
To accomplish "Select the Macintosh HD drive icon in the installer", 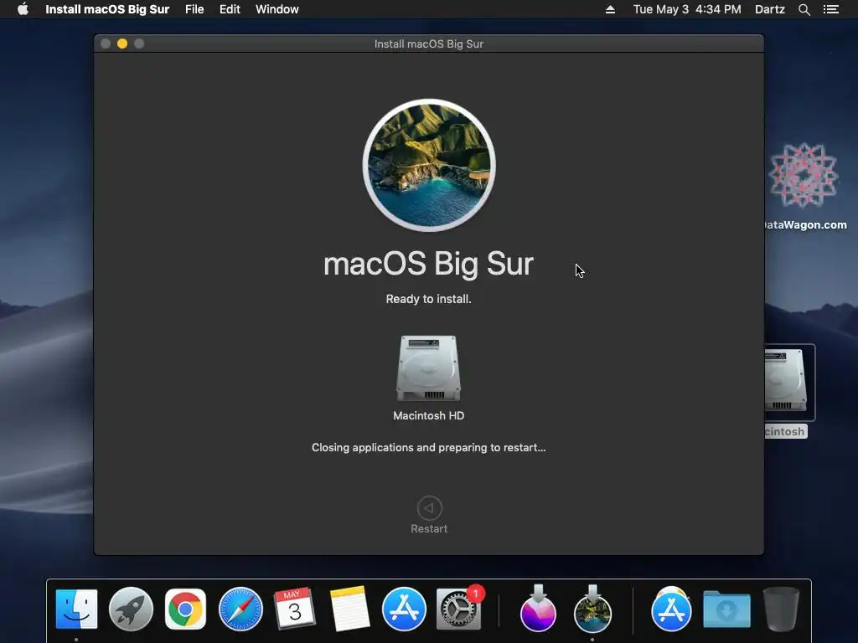I will coord(428,368).
